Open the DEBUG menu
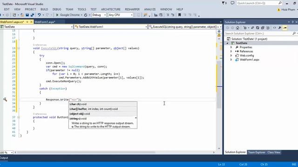Viewport: 298px width, 167px height. pos(57,9)
